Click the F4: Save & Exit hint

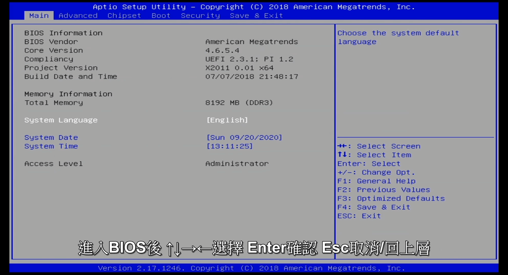tap(374, 207)
